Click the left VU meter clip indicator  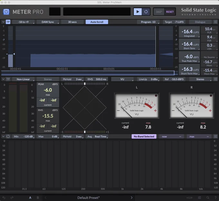(156, 95)
